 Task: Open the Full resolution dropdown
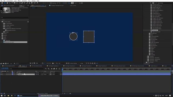62,63
